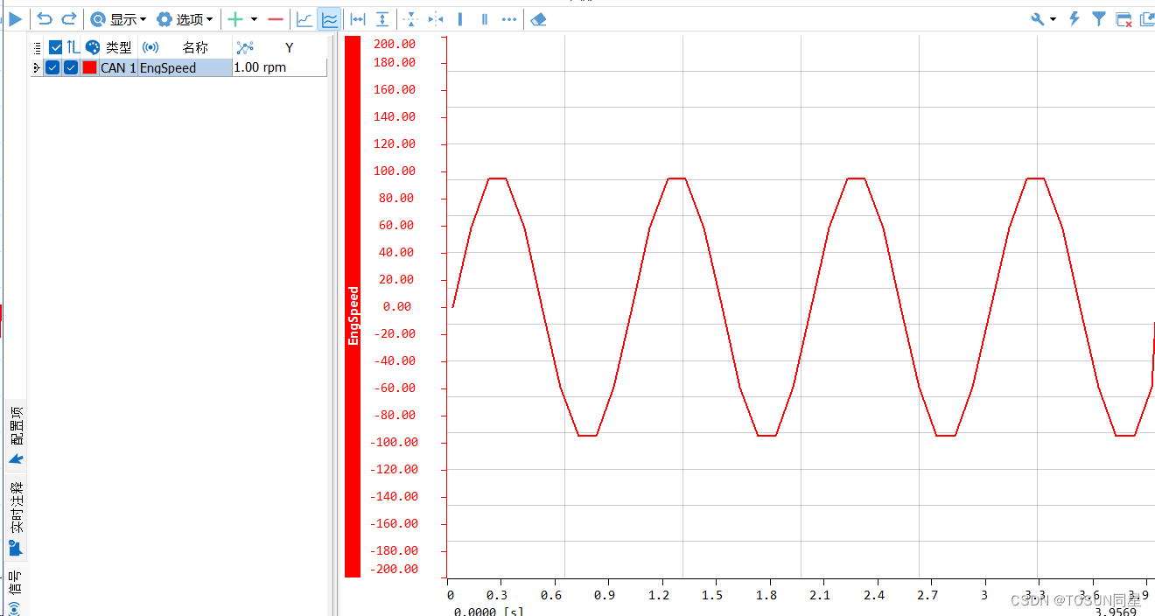The height and width of the screenshot is (616, 1155).
Task: Click the 0.00 Y-axis label
Action: point(397,306)
